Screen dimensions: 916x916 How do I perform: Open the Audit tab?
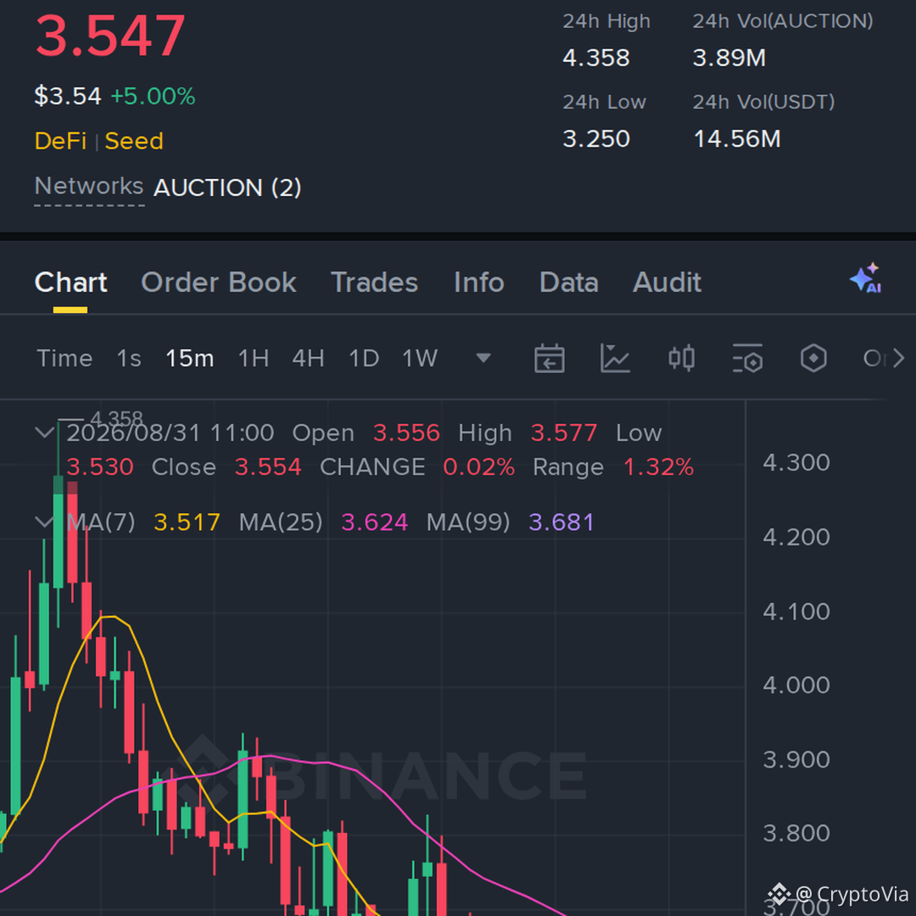click(667, 282)
